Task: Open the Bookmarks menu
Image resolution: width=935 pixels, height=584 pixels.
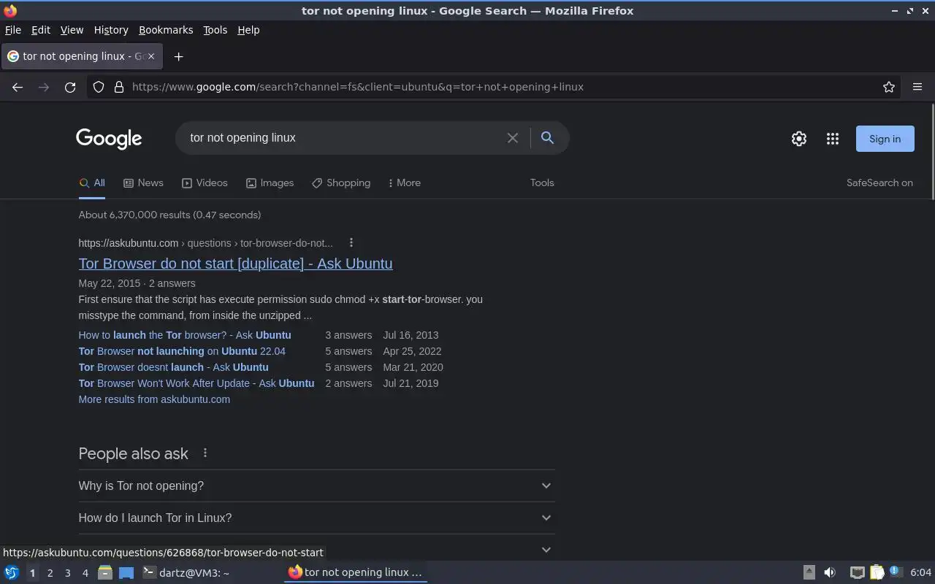Action: 166,30
